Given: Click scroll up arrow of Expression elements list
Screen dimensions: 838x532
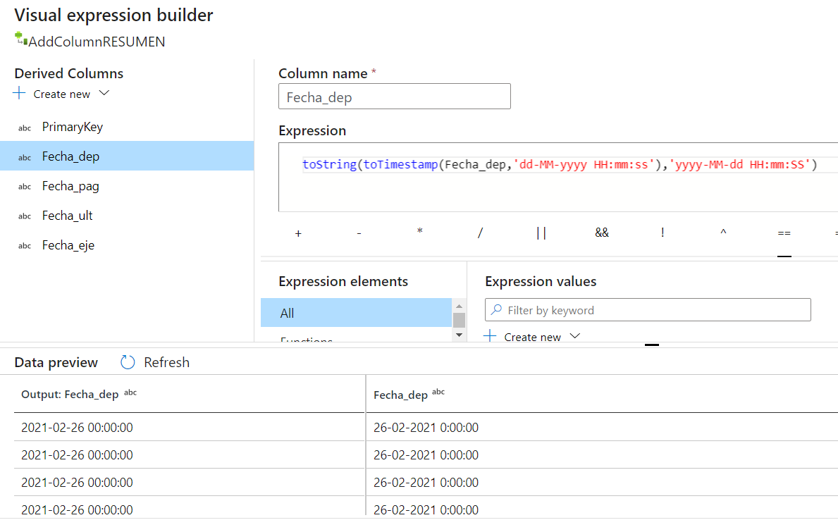Looking at the screenshot, I should point(459,306).
